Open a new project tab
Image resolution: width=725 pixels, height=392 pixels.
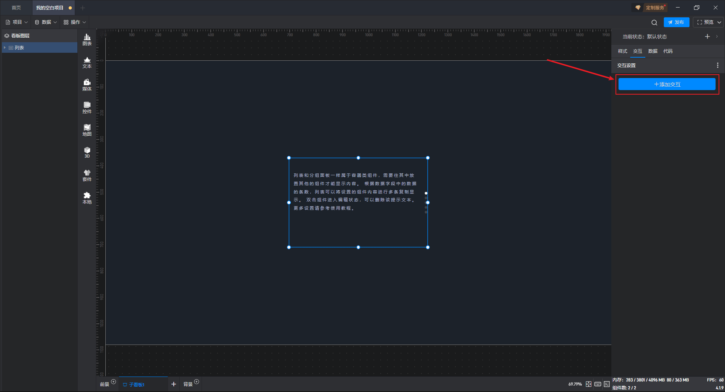(x=83, y=8)
